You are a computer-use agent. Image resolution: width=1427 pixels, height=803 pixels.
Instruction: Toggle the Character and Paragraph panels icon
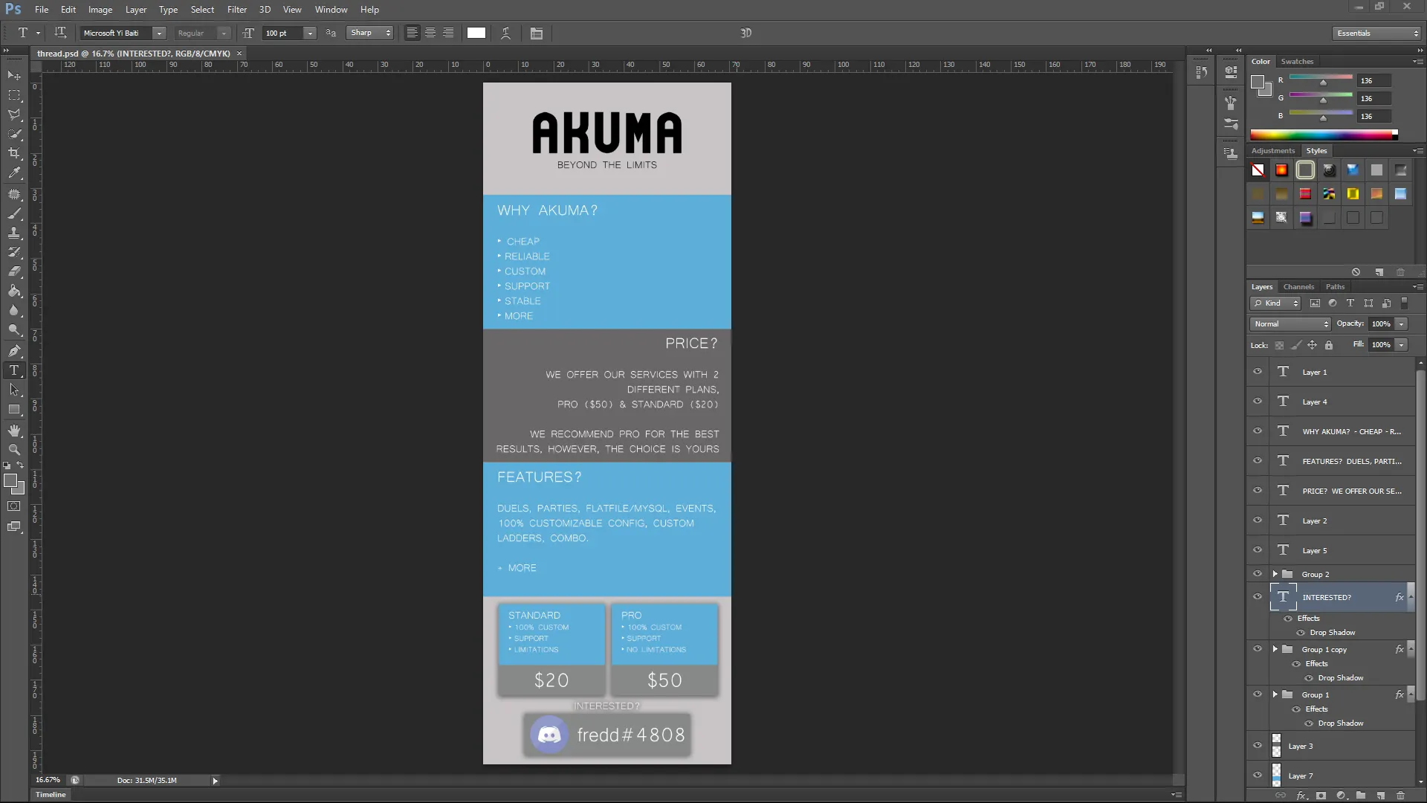click(x=537, y=33)
